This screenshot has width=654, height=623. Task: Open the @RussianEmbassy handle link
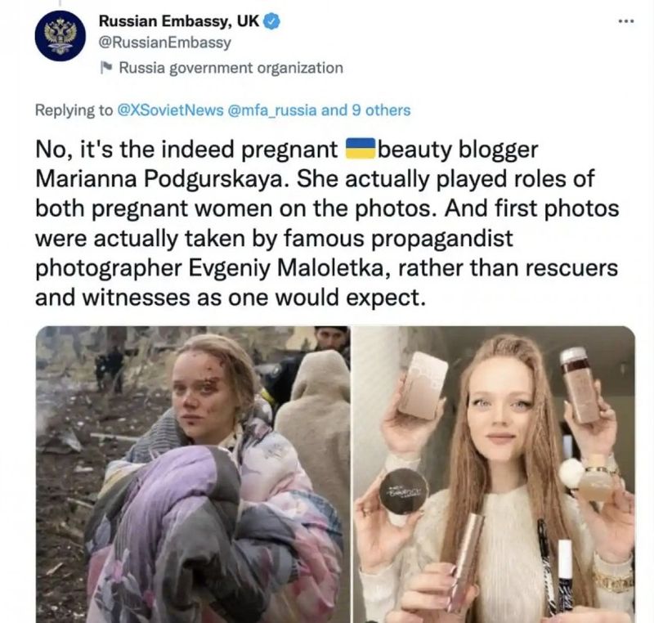pyautogui.click(x=165, y=43)
